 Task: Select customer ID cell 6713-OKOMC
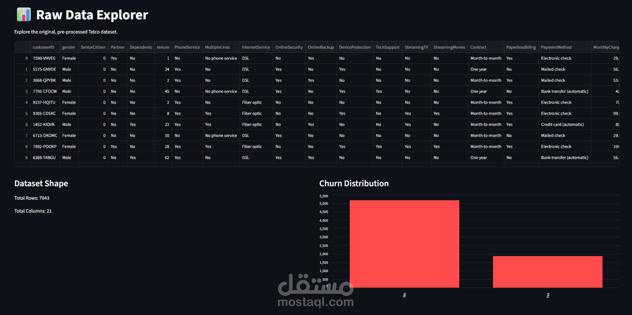(45, 135)
